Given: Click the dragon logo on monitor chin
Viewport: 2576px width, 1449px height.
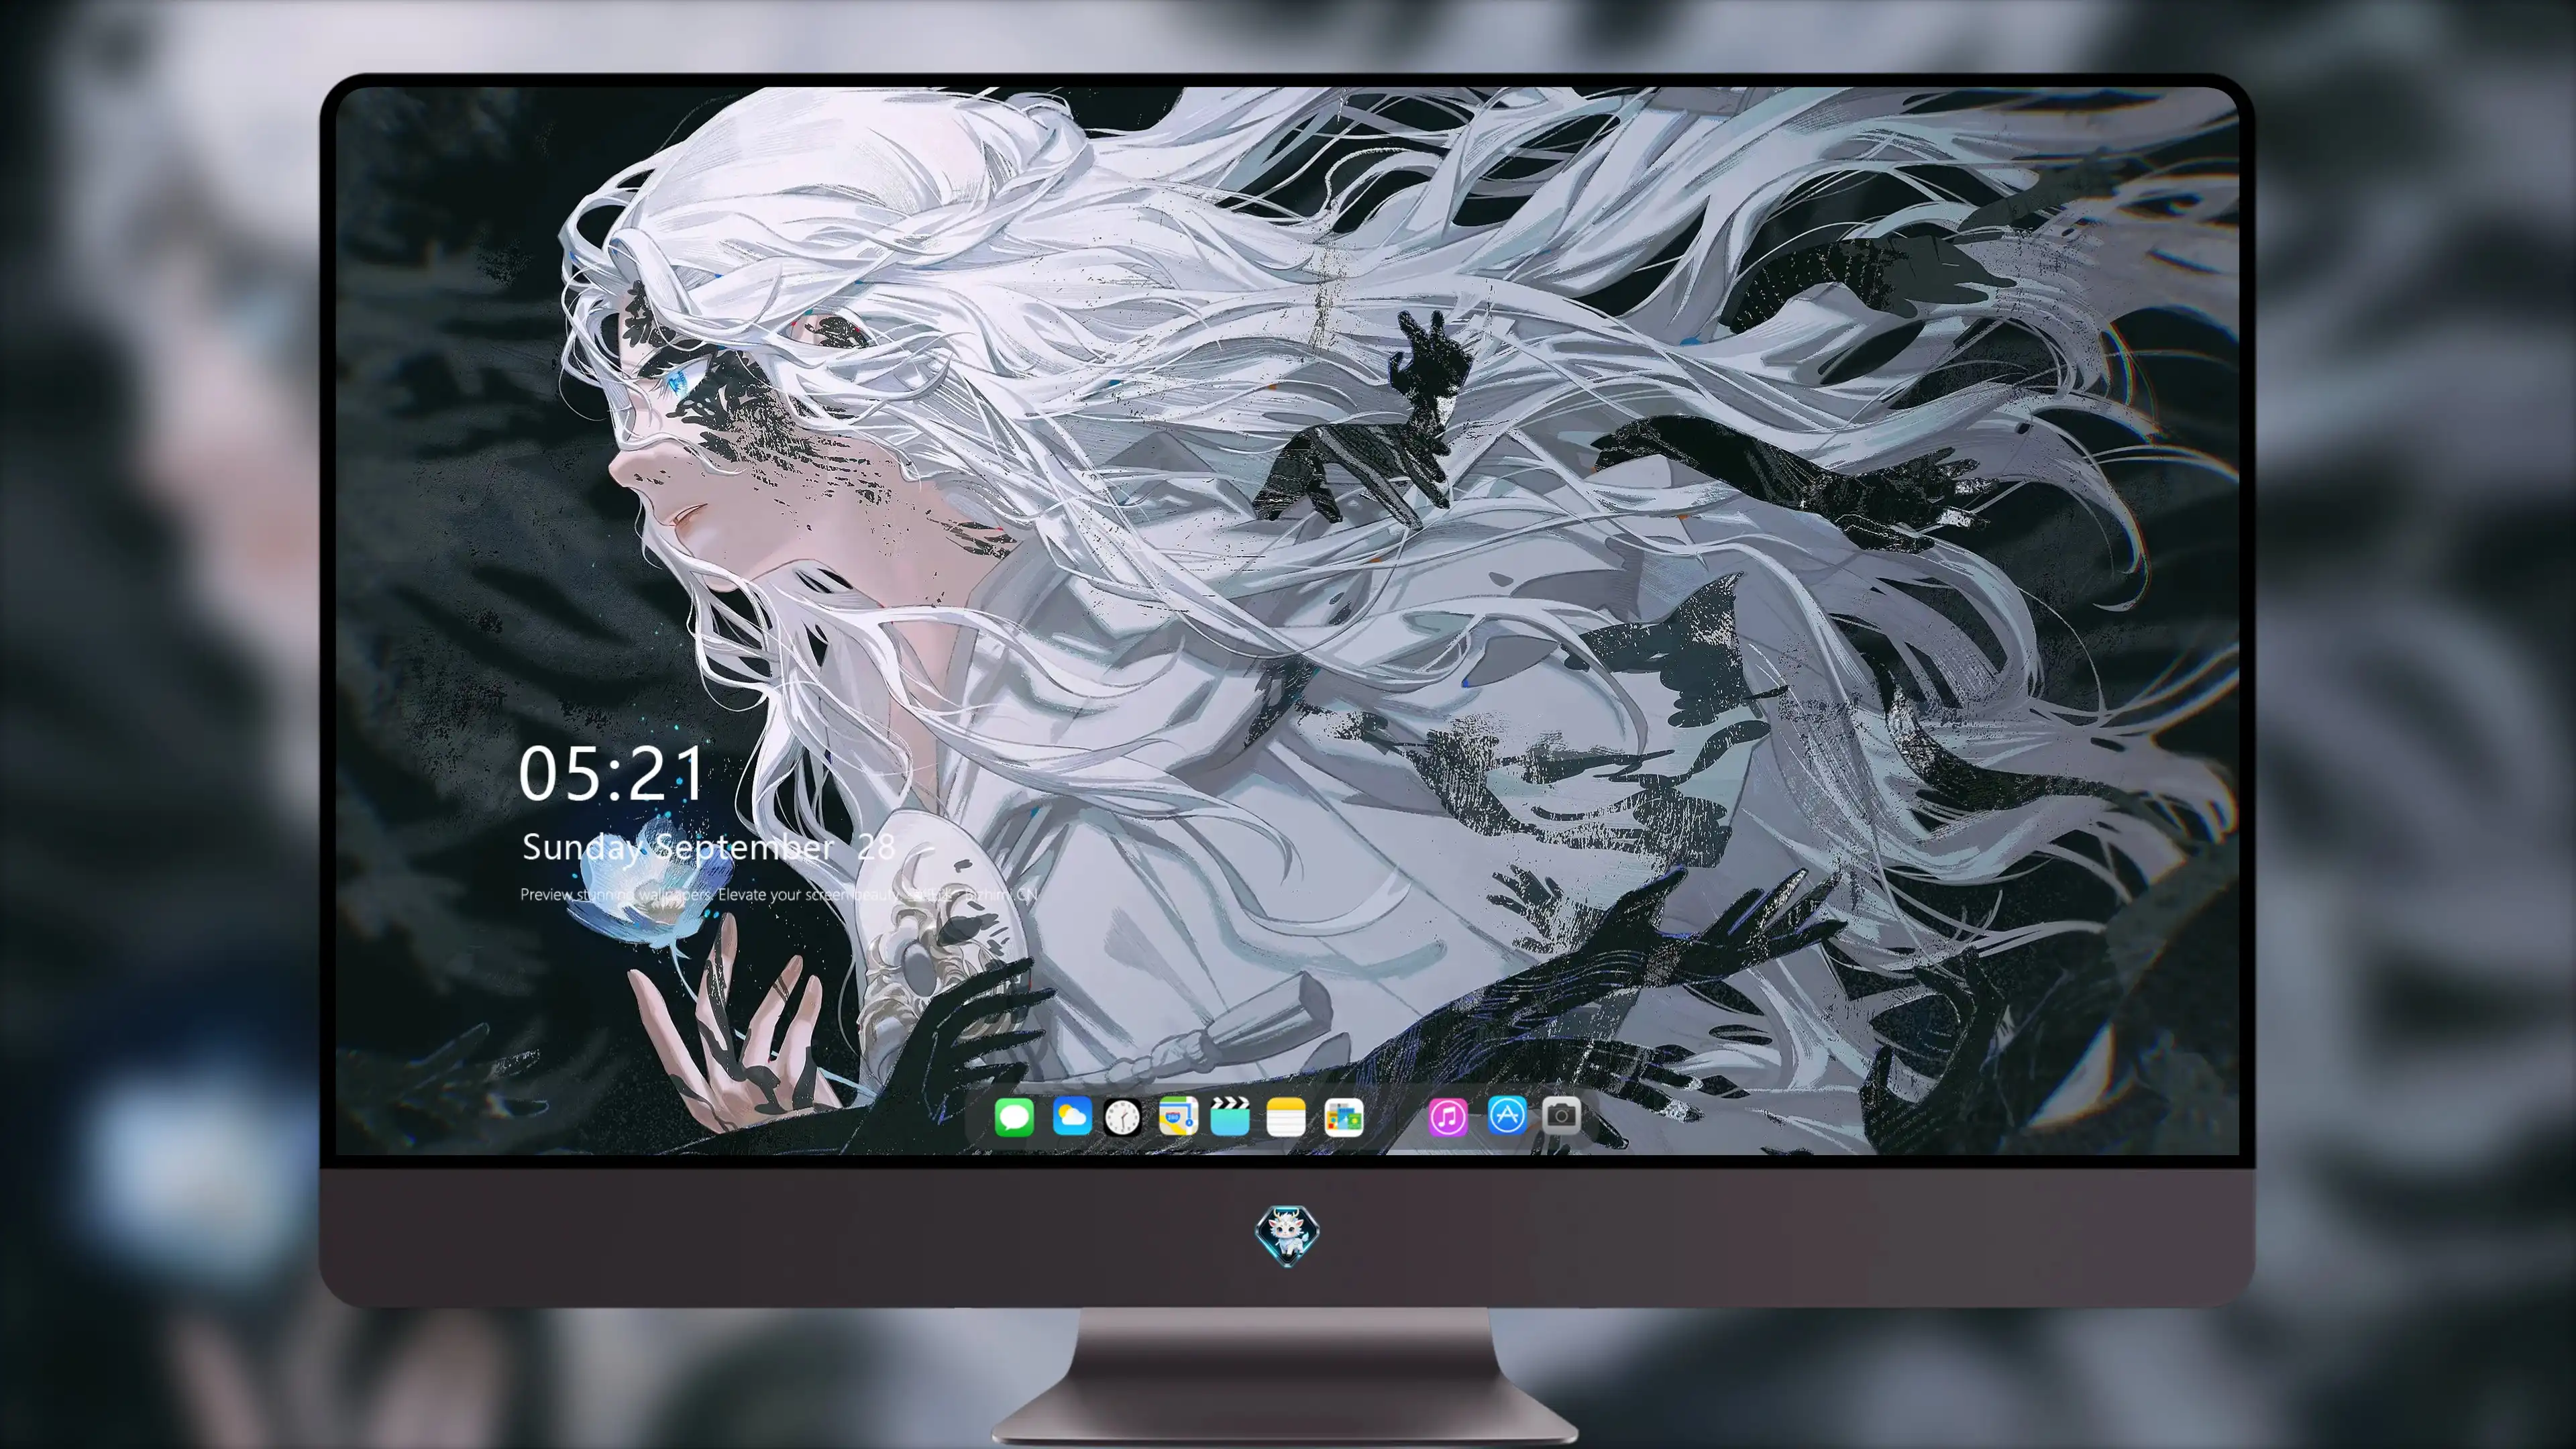Looking at the screenshot, I should click(1287, 1236).
